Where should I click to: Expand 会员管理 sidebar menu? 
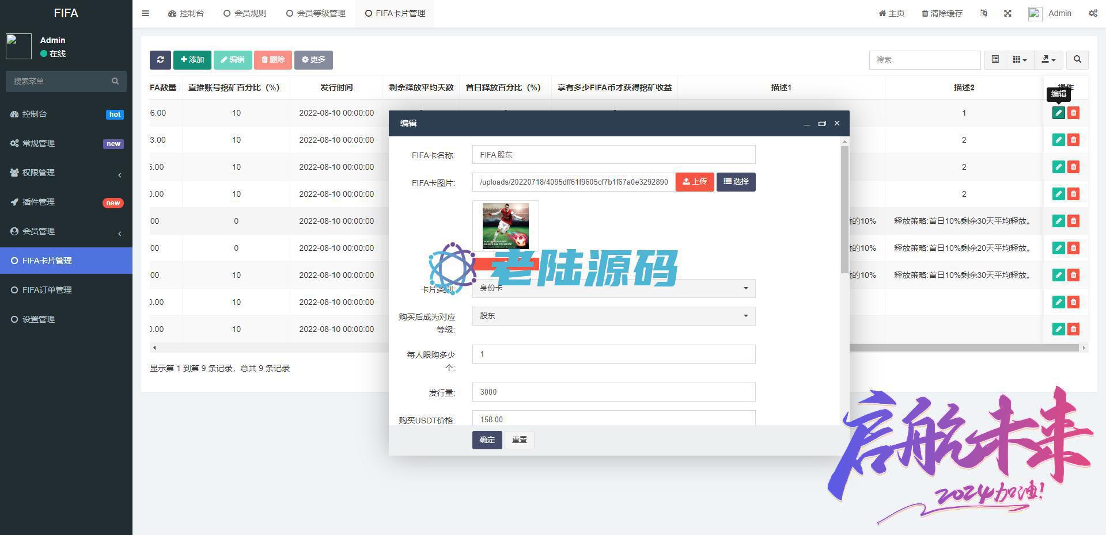[x=66, y=231]
